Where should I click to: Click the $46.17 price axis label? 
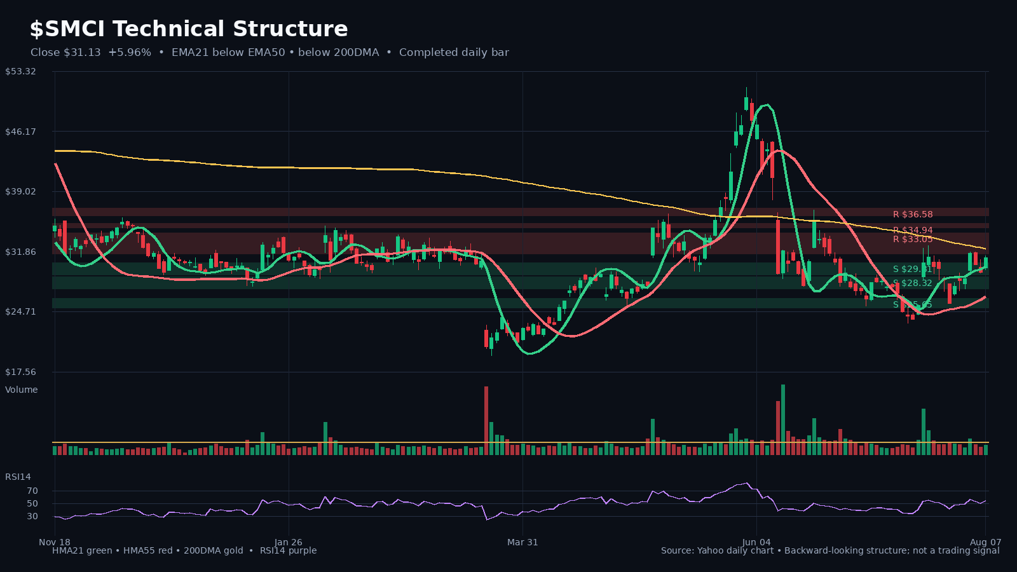[x=20, y=132]
